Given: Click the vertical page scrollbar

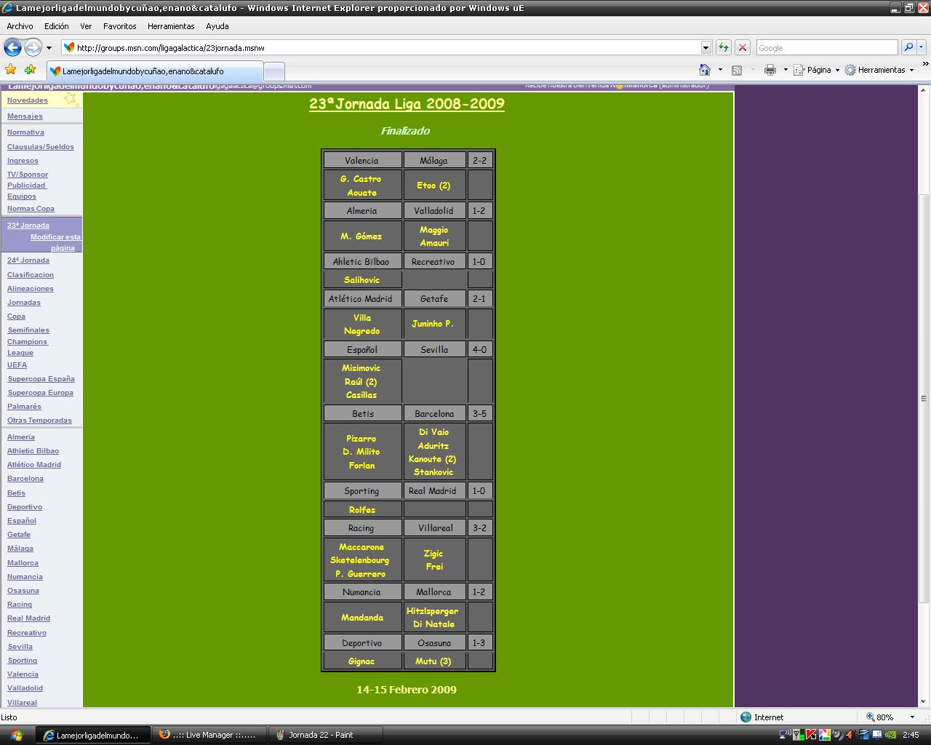Looking at the screenshot, I should pos(924,399).
